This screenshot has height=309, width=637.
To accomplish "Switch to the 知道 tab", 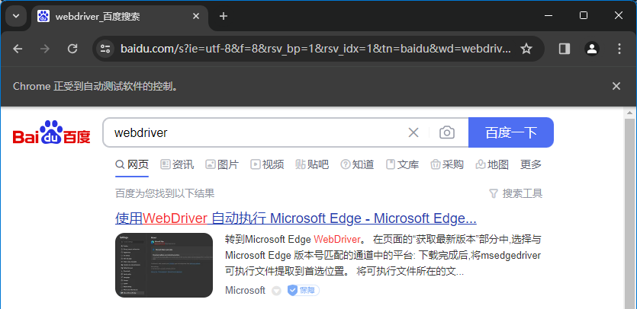I will coord(357,164).
